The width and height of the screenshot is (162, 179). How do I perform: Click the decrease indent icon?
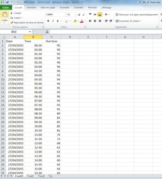coord(106,21)
